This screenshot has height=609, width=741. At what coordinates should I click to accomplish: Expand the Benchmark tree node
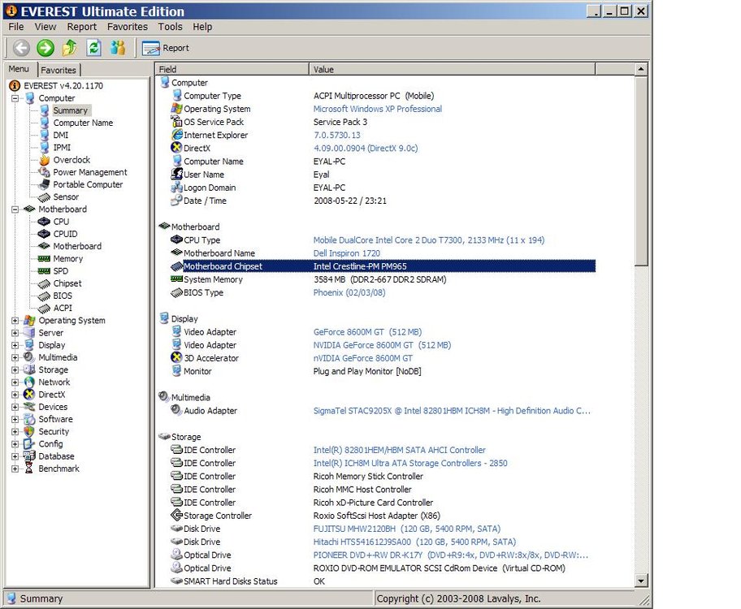point(15,469)
